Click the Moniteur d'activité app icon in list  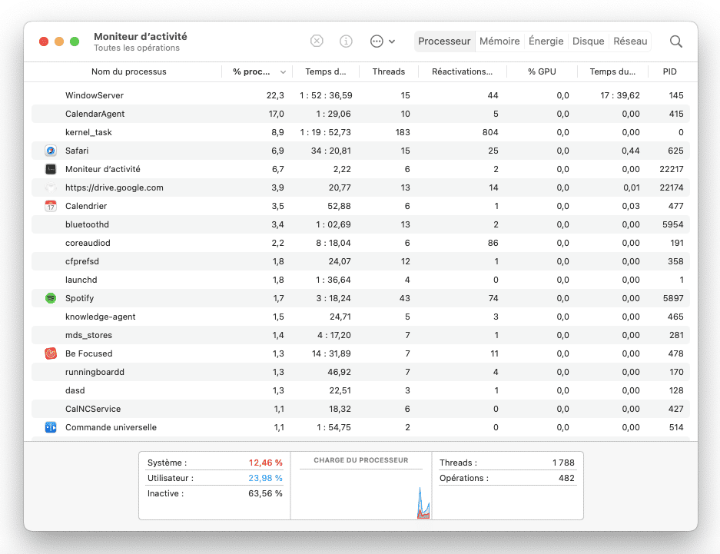(x=51, y=169)
